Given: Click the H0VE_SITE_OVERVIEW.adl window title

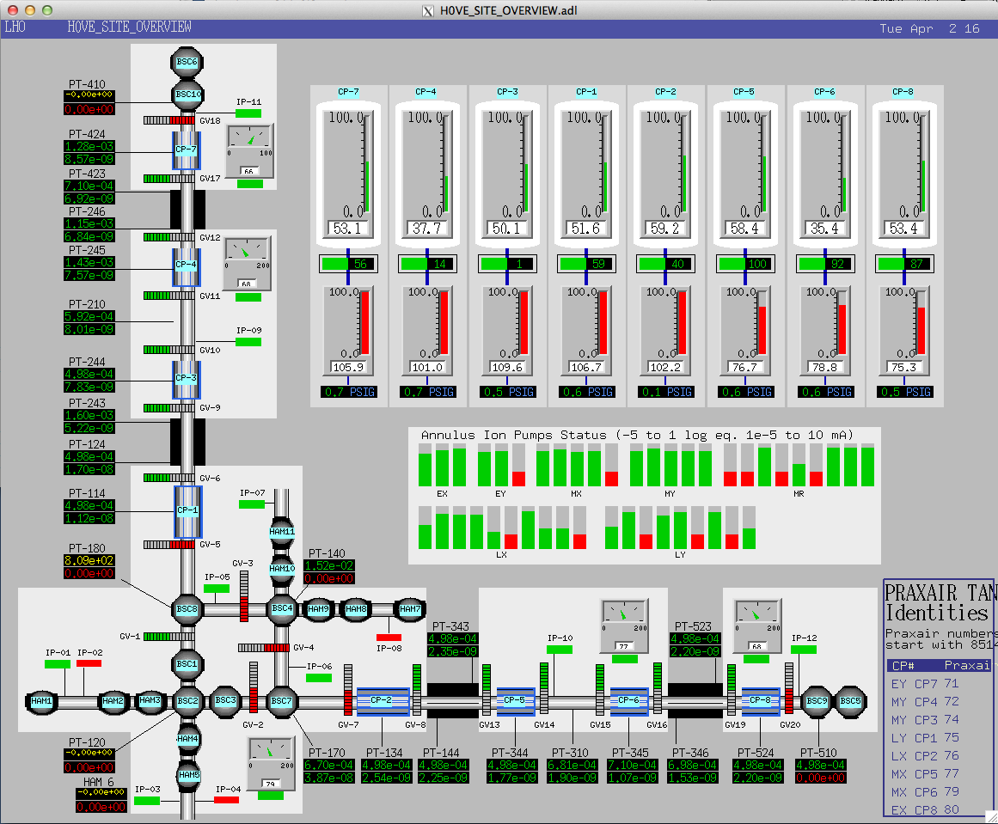Looking at the screenshot, I should click(x=509, y=11).
